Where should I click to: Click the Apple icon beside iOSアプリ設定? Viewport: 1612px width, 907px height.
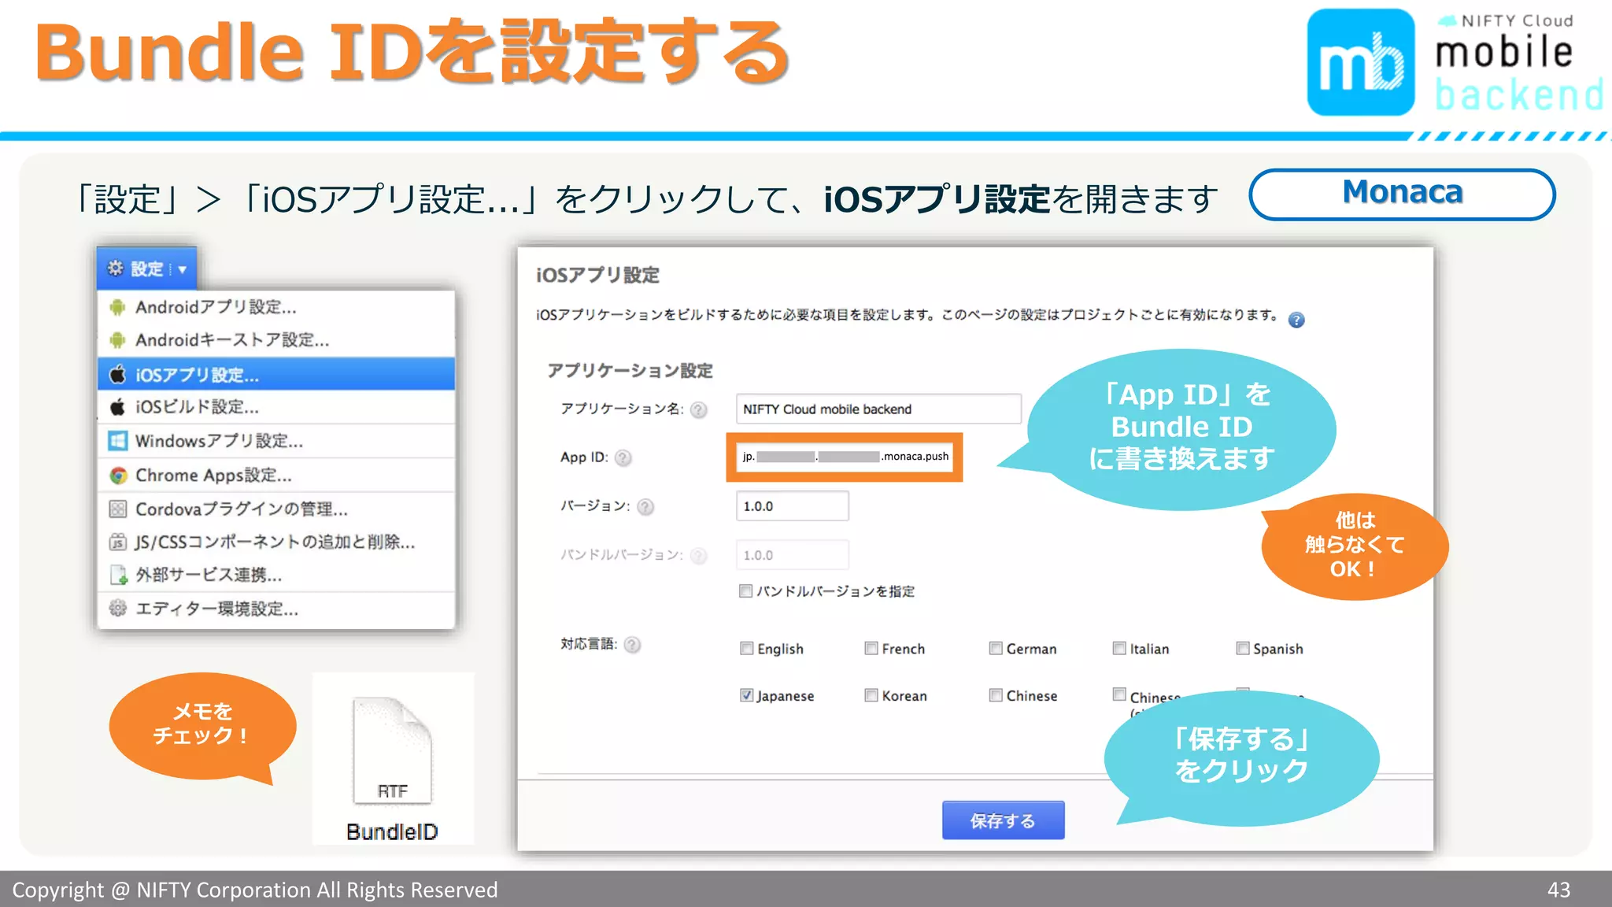tap(117, 374)
